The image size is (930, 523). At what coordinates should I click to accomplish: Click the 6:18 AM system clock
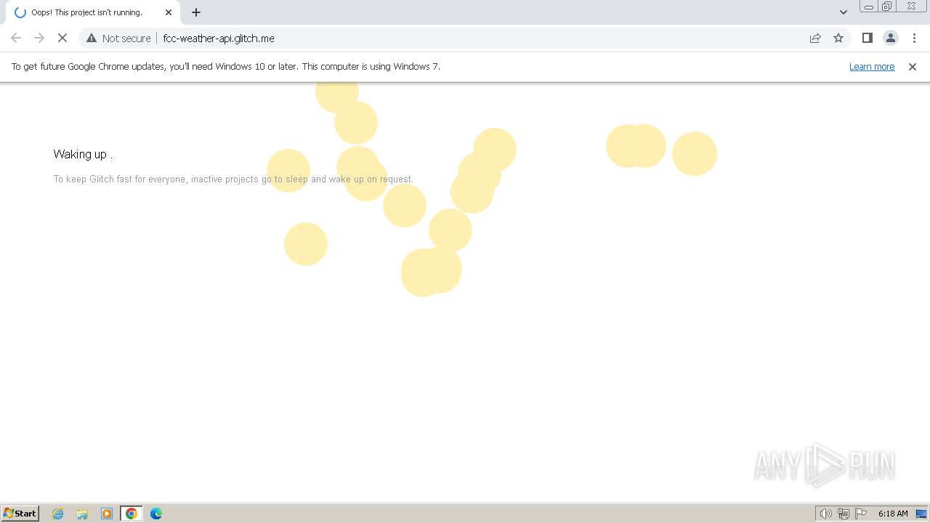coord(893,514)
